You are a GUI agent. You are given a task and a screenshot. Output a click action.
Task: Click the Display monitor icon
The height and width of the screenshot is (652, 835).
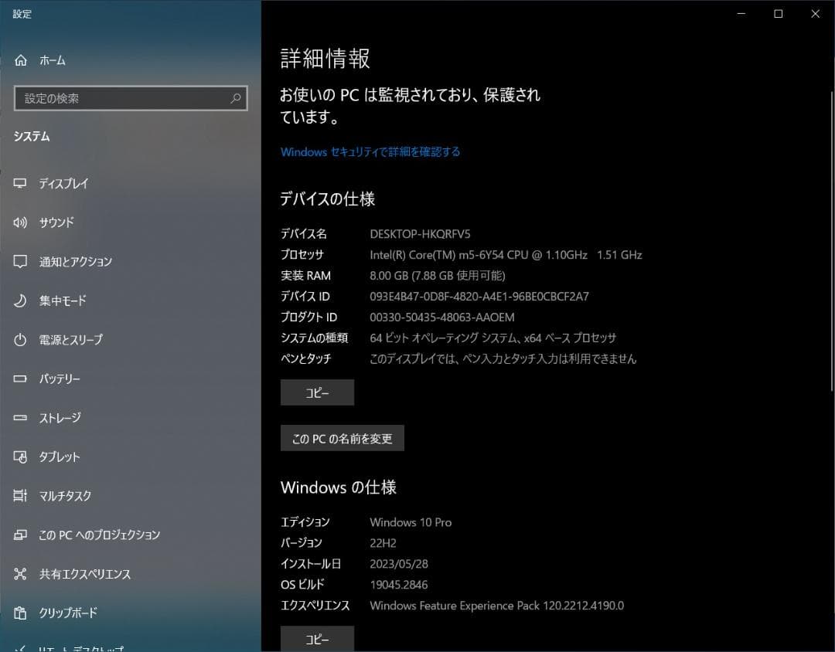click(x=20, y=184)
